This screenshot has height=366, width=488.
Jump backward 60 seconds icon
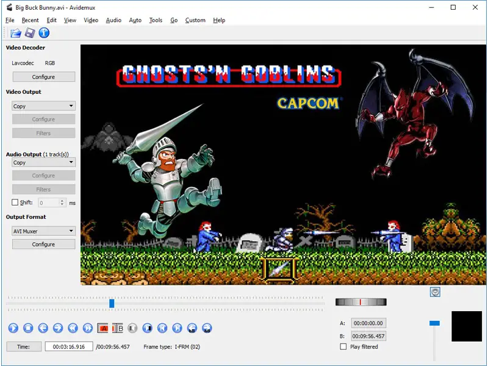(x=192, y=328)
